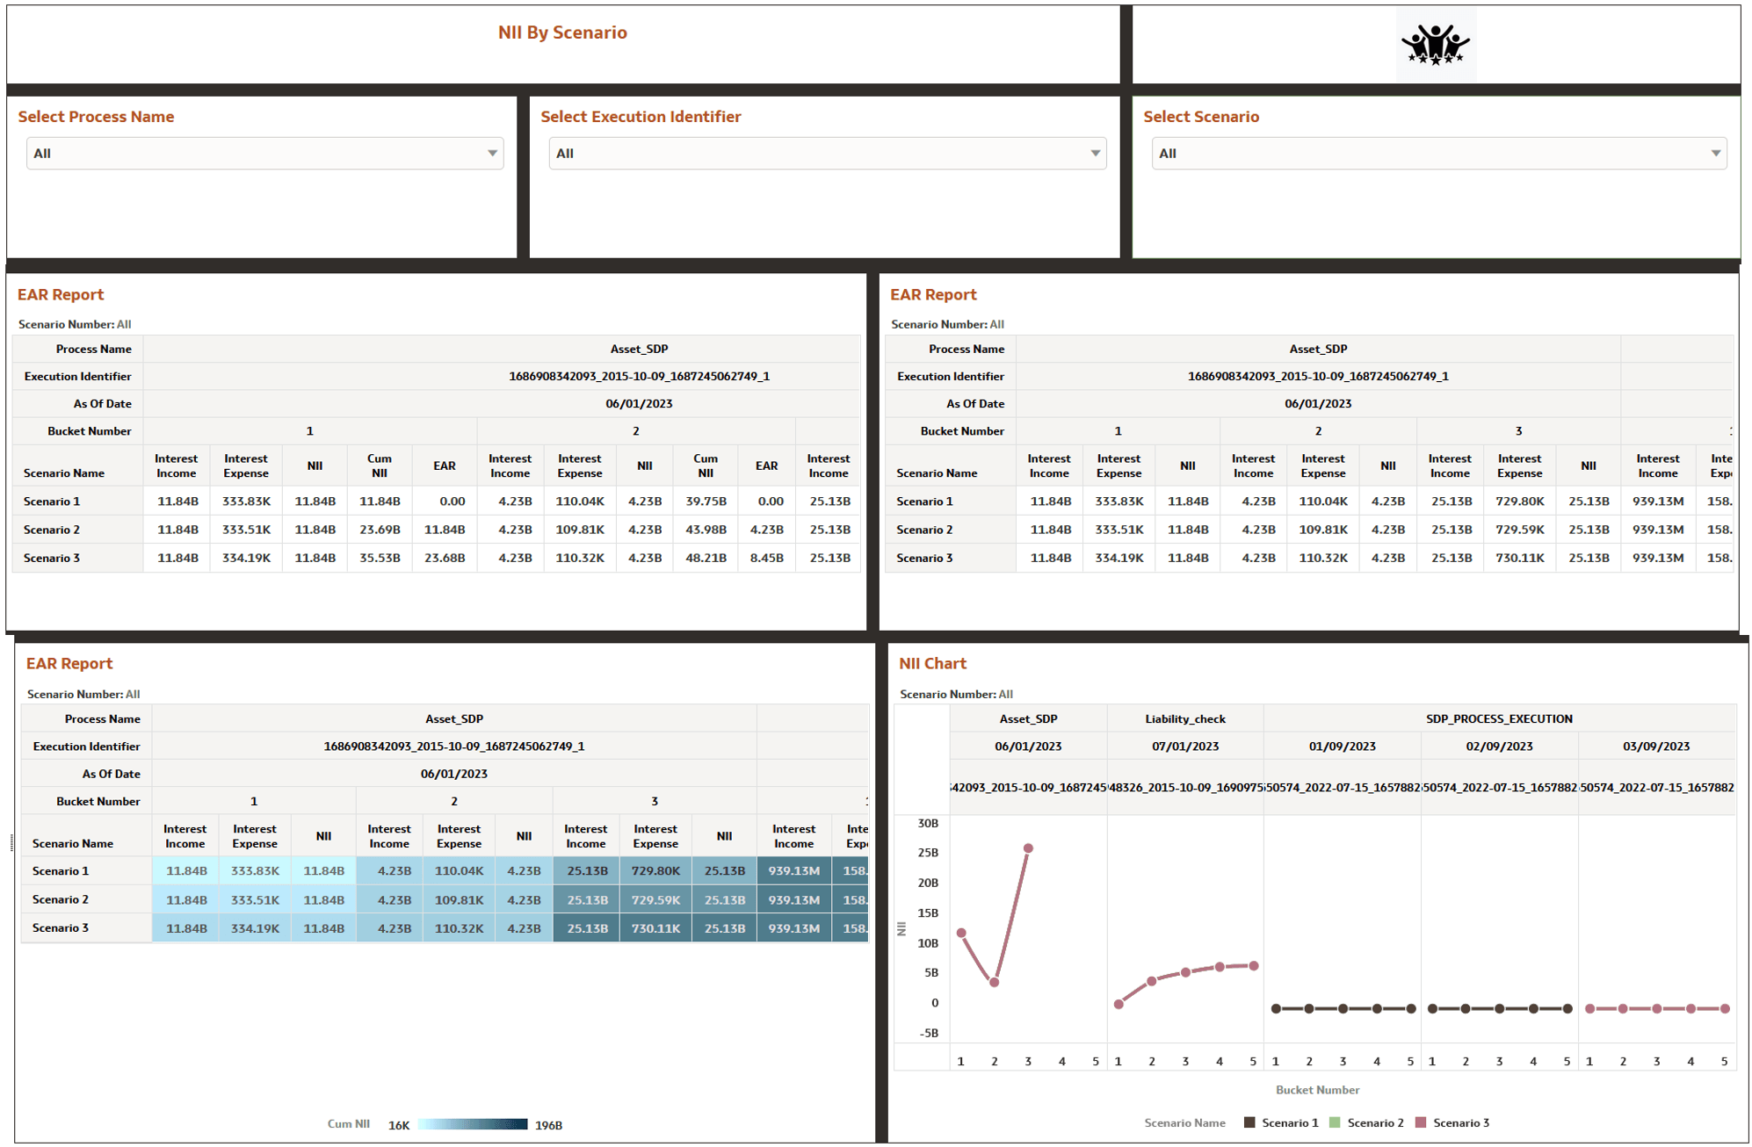Select the Asset_SDP header in NII Chart

point(1028,718)
